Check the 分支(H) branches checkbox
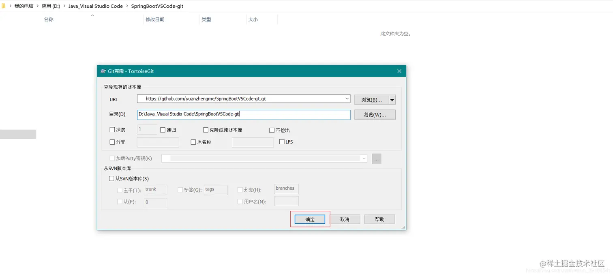Image resolution: width=613 pixels, height=276 pixels. pyautogui.click(x=240, y=190)
